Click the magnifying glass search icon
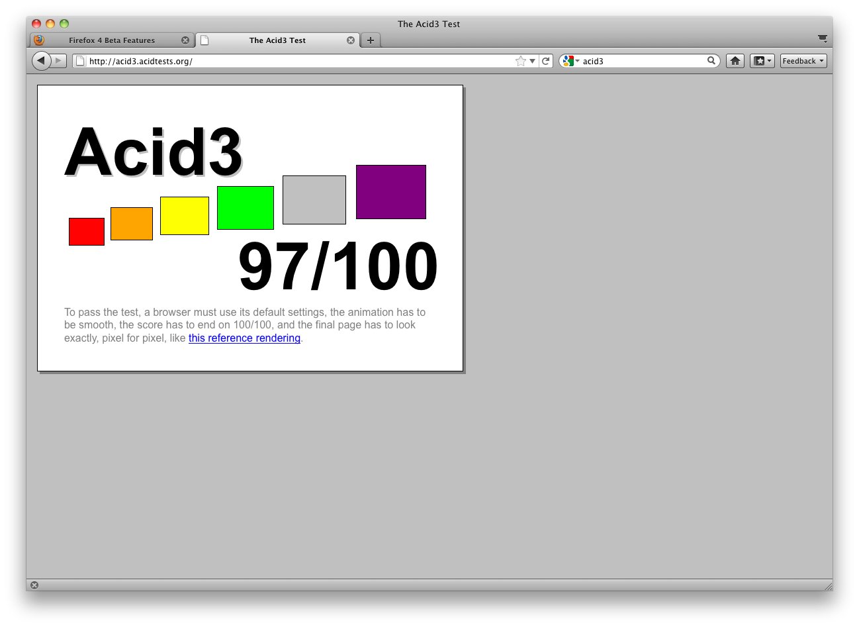This screenshot has height=627, width=859. click(711, 60)
